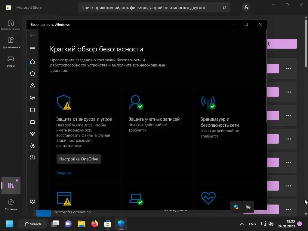Open network status tray icon
The height and width of the screenshot is (231, 308).
pyautogui.click(x=263, y=224)
